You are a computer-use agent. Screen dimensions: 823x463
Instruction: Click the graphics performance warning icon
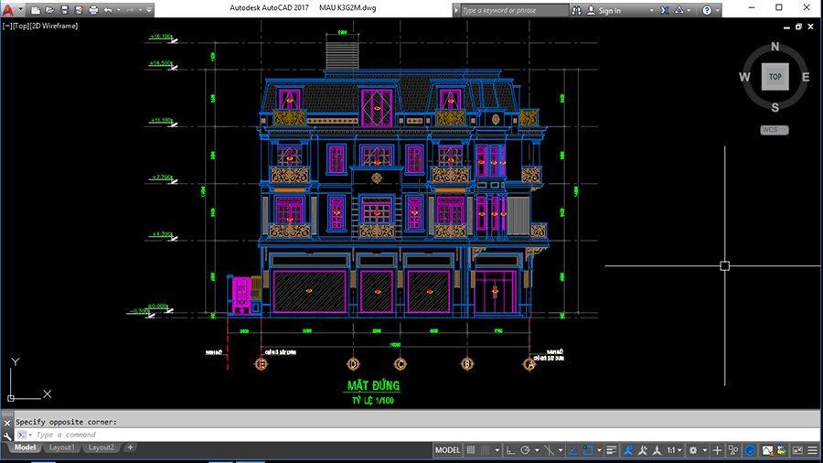pyautogui.click(x=767, y=450)
